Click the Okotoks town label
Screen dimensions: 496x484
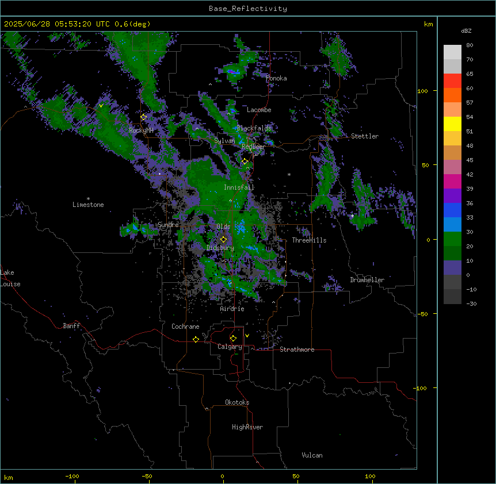pos(237,402)
